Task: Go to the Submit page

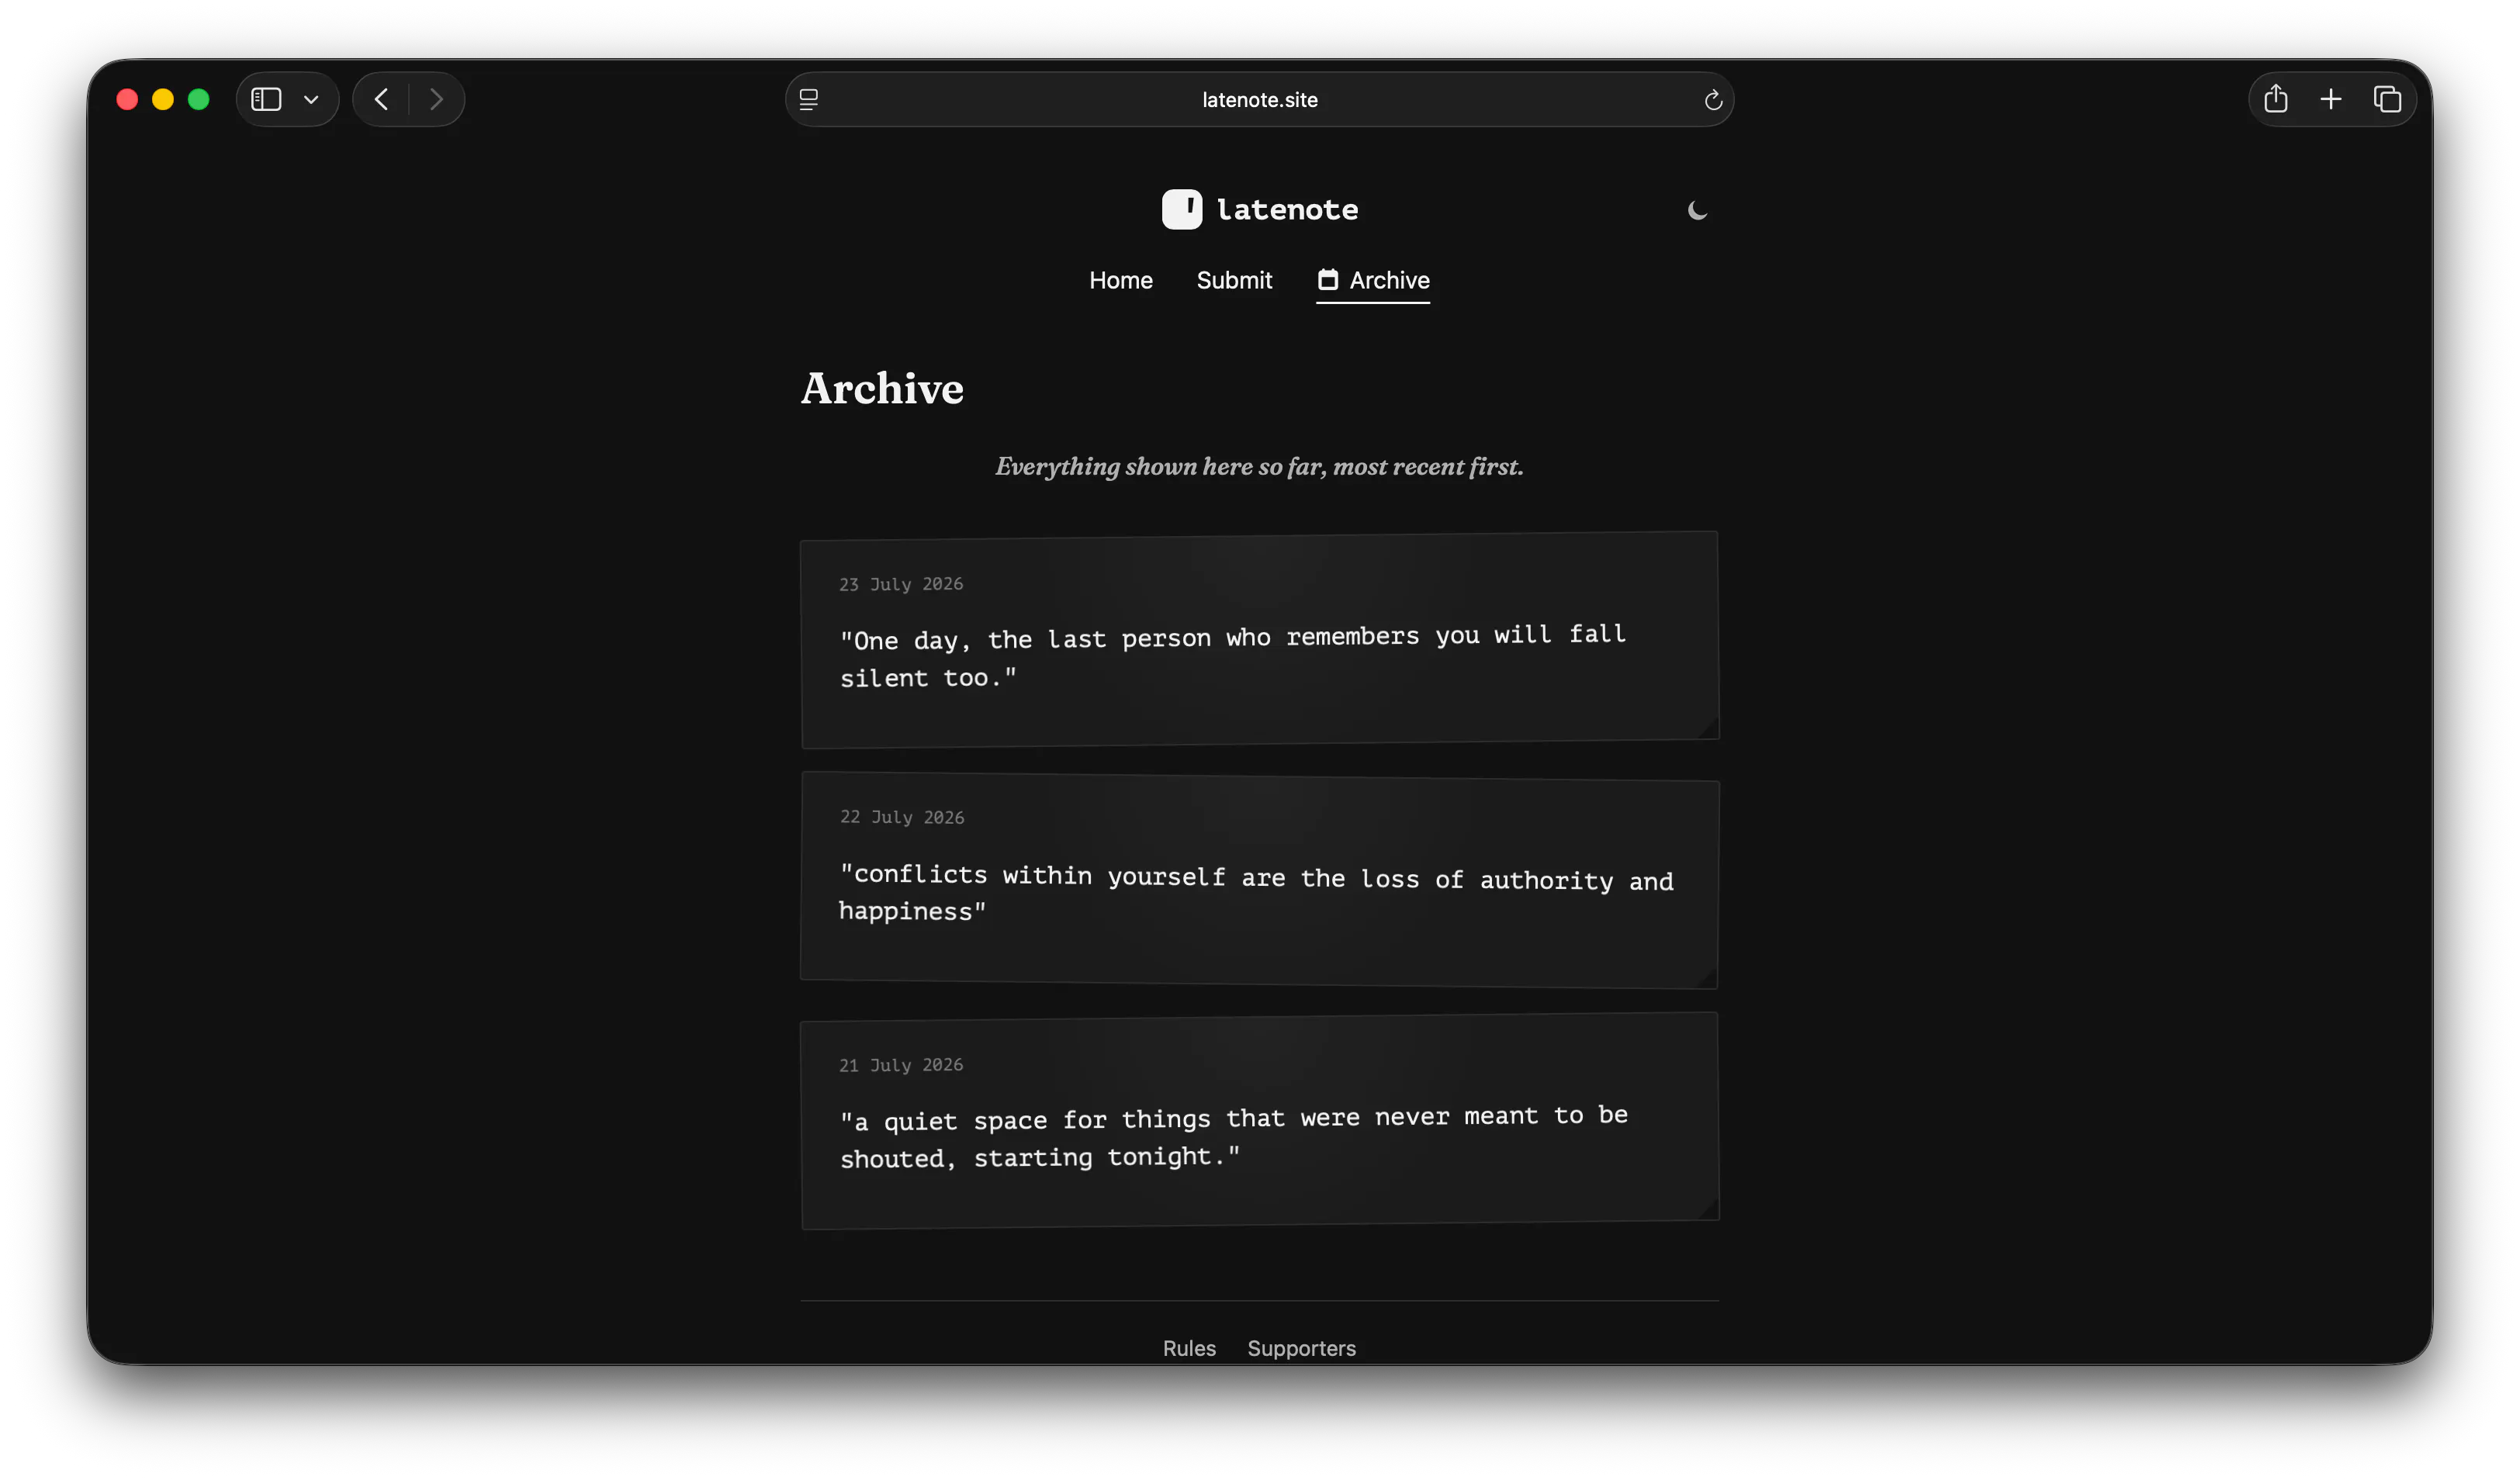Action: (1234, 280)
